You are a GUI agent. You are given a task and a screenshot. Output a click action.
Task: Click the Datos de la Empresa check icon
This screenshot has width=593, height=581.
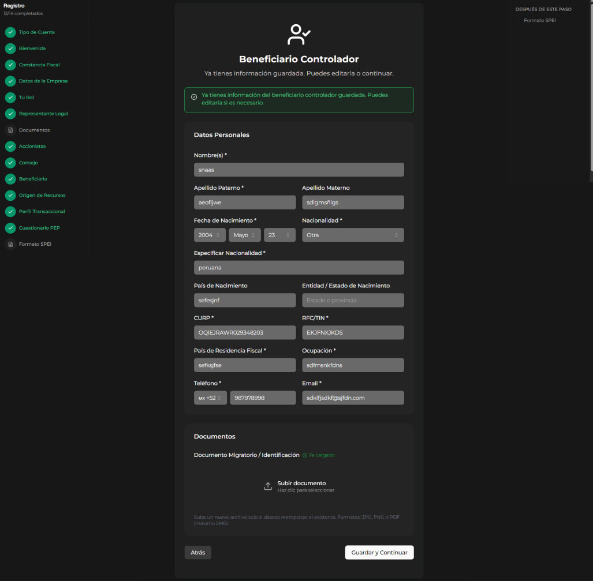[10, 81]
